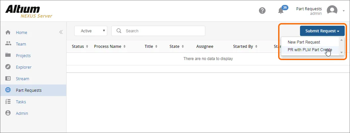350x133 pixels.
Task: Choose PR with PLM Part Create
Action: click(310, 50)
